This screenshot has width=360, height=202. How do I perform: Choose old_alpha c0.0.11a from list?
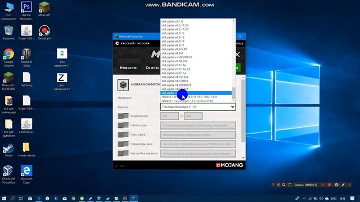point(196,73)
